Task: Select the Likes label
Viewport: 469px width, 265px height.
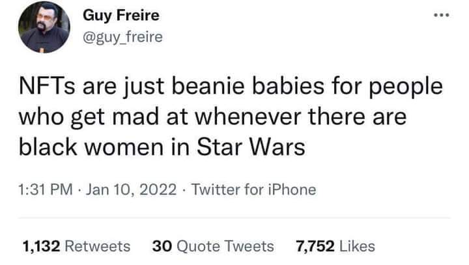Action: coord(357,247)
